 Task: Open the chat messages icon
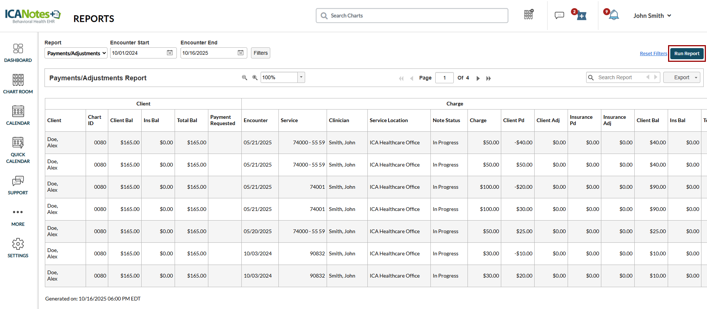coord(559,16)
